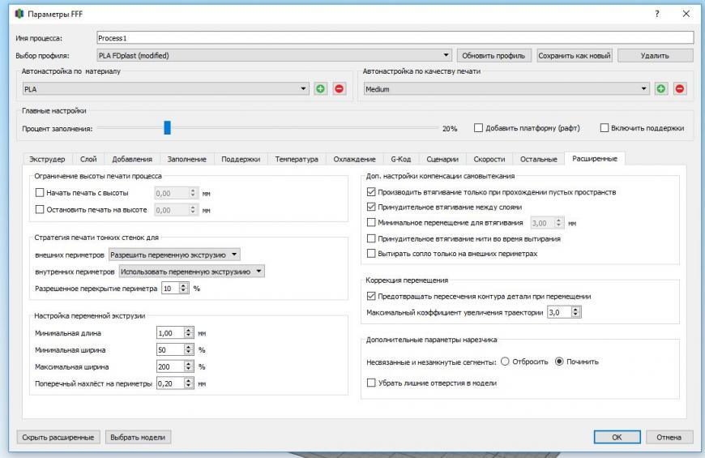Screen dimensions: 705x458
Task: Enable 'Остановить печать на высоте' checkbox
Action: [x=40, y=210]
